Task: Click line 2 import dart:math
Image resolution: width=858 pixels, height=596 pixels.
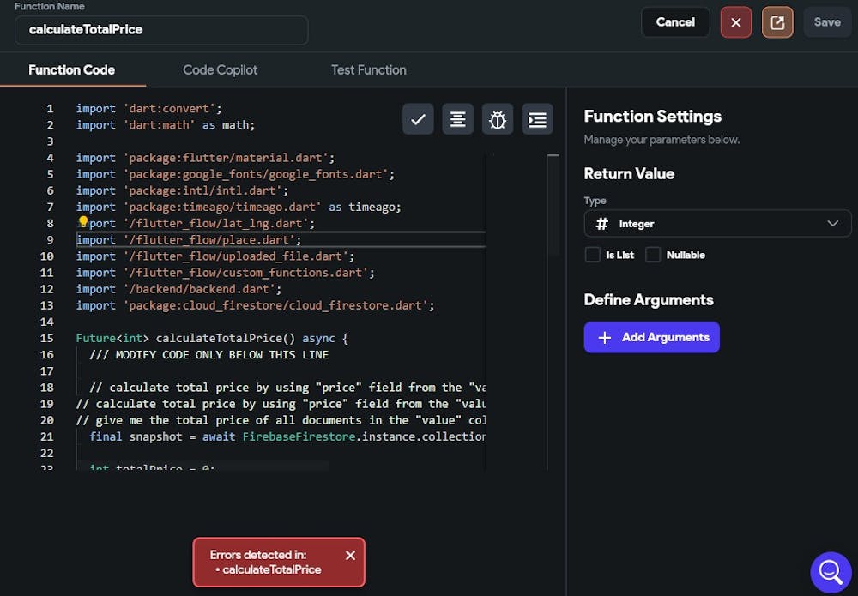Action: tap(166, 124)
